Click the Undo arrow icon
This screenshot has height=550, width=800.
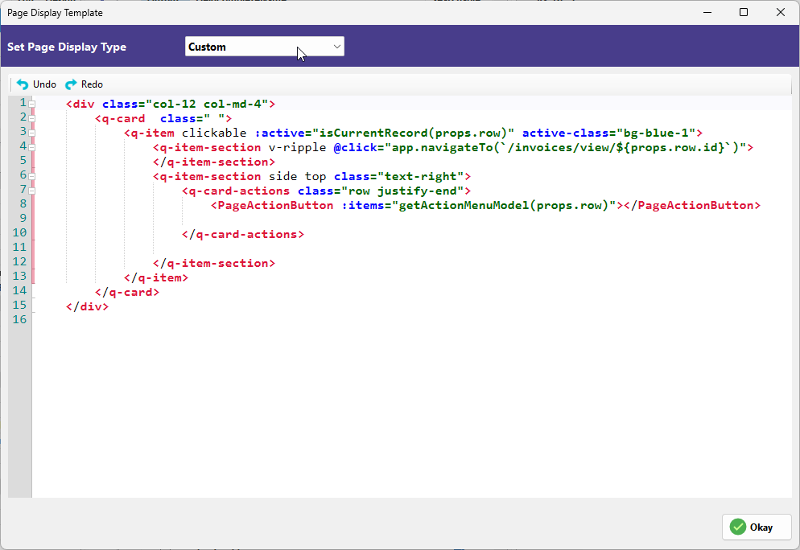point(23,84)
